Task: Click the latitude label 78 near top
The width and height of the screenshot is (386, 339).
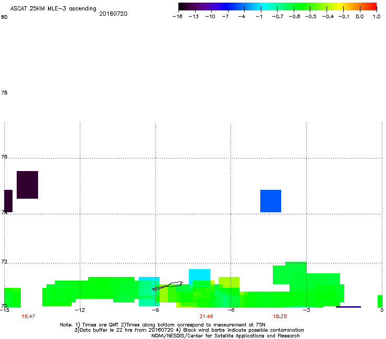Action: (x=4, y=92)
